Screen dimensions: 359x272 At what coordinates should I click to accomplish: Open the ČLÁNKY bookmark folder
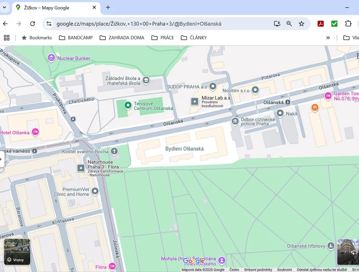coord(194,38)
